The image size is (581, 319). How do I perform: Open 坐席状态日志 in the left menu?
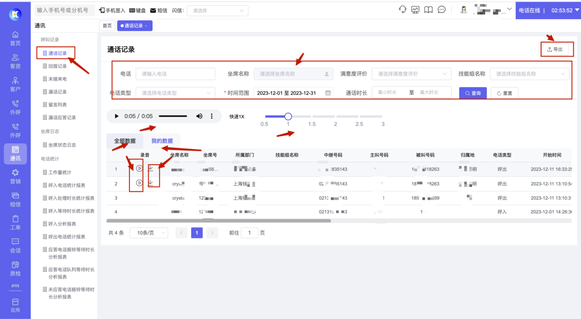pos(60,145)
